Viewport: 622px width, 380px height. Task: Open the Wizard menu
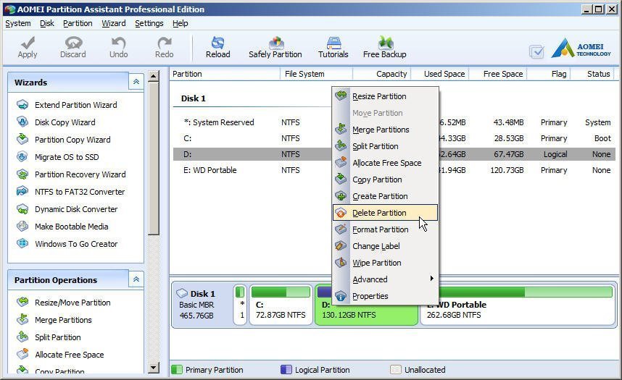pos(114,23)
